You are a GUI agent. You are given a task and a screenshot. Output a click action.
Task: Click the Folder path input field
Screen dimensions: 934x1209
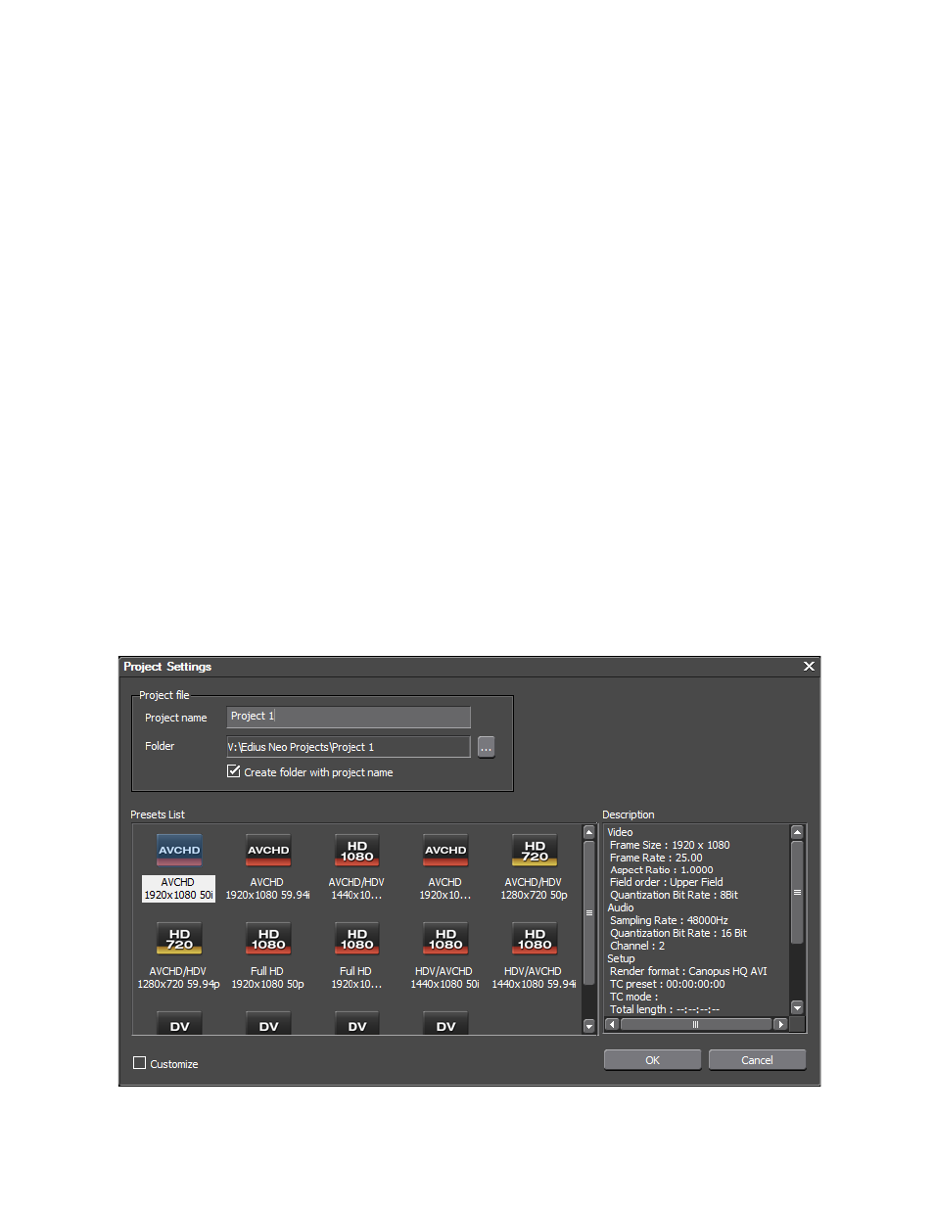tap(349, 747)
